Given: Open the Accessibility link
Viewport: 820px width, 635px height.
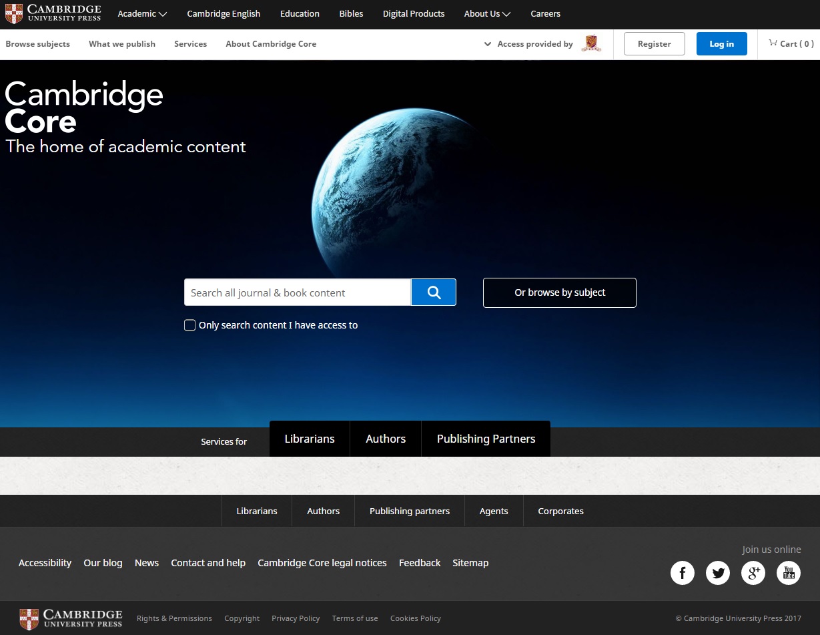Looking at the screenshot, I should point(45,563).
